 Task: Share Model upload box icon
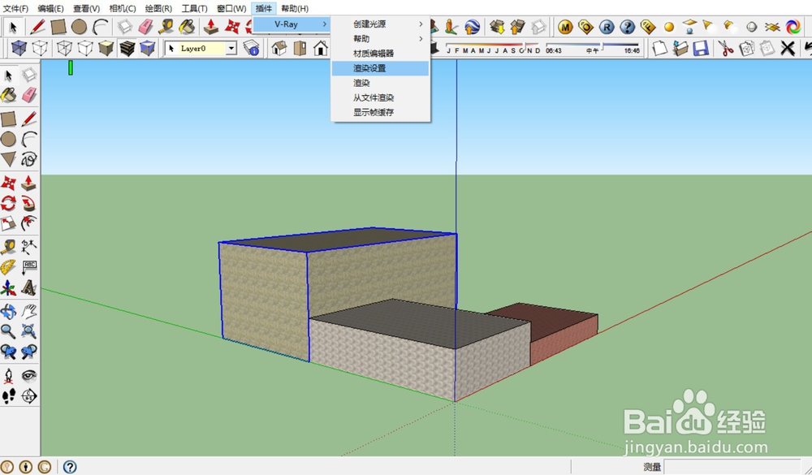pyautogui.click(x=518, y=27)
